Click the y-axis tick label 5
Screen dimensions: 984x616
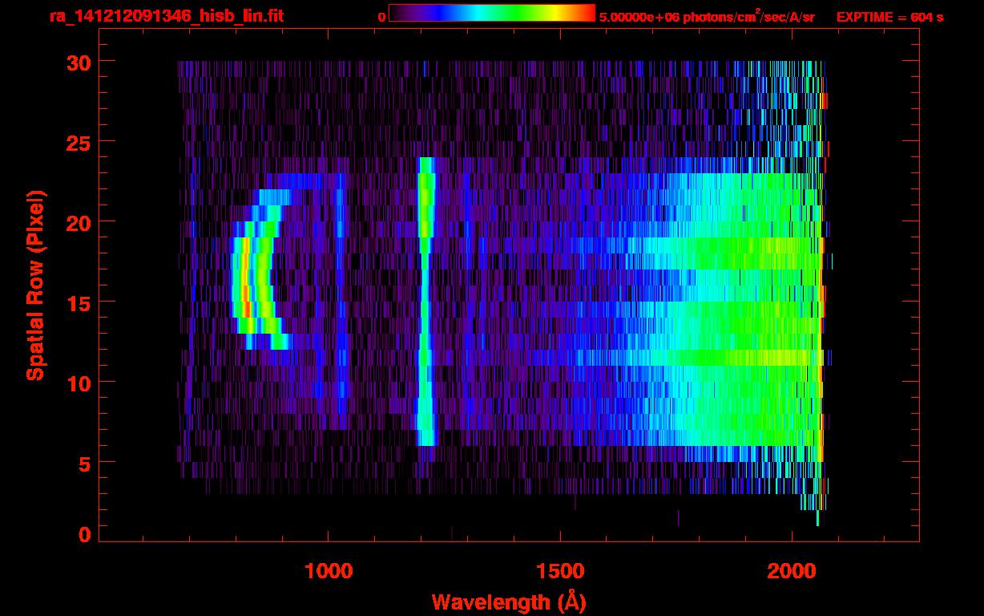84,463
